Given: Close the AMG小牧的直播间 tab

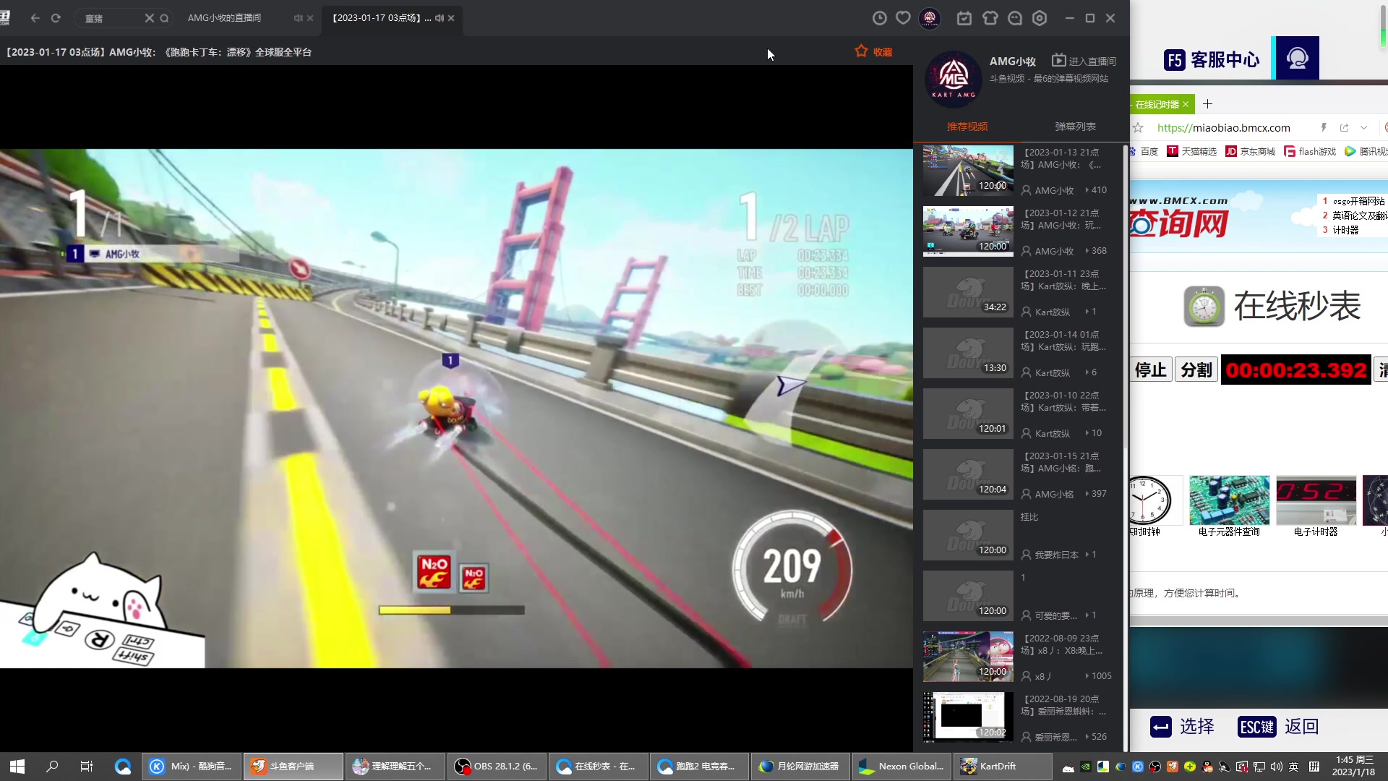Looking at the screenshot, I should 310,18.
